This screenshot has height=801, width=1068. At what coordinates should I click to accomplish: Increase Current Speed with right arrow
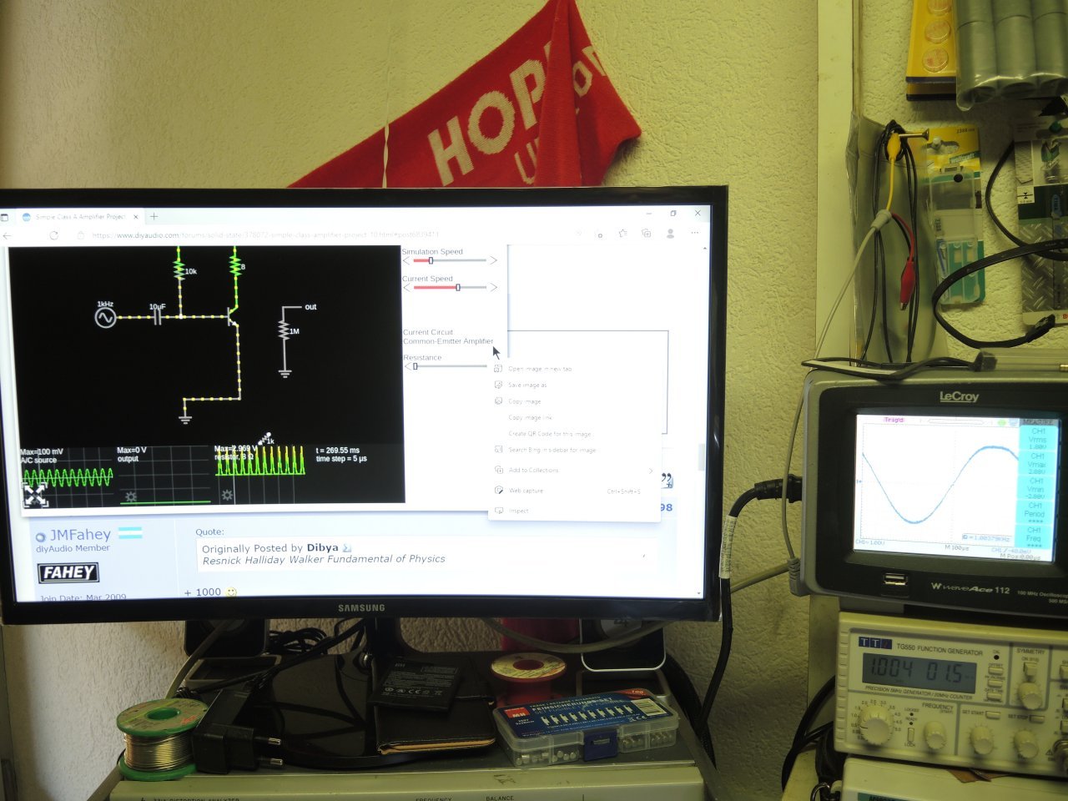(x=493, y=287)
